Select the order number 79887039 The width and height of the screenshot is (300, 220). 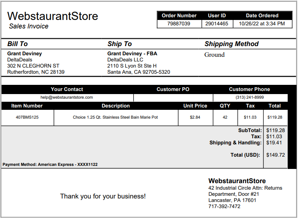(179, 24)
